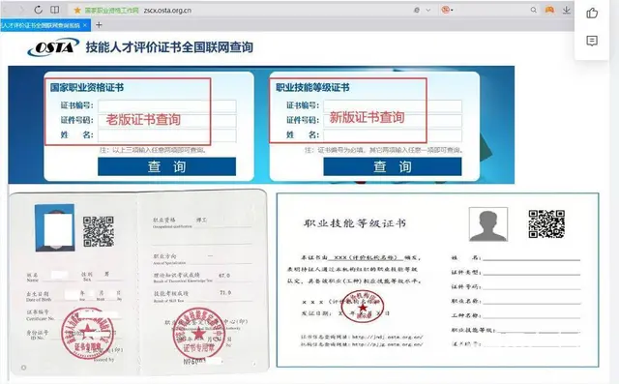Click the silhouette portrait on new certificate
This screenshot has width=619, height=384.
[488, 224]
